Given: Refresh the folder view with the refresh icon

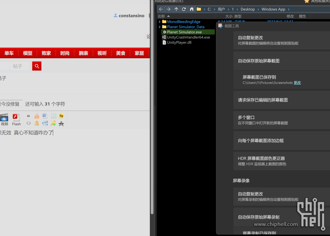Looking at the screenshot, I should [x=184, y=9].
